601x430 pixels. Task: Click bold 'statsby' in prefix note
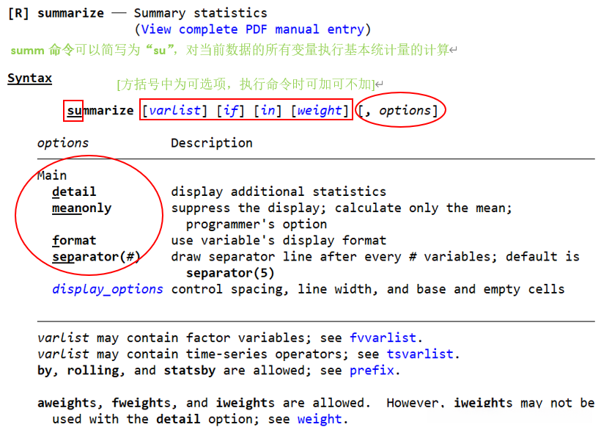(x=189, y=370)
